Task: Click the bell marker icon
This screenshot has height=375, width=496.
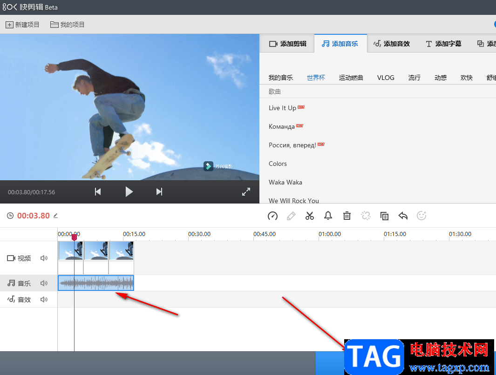Action: click(328, 216)
